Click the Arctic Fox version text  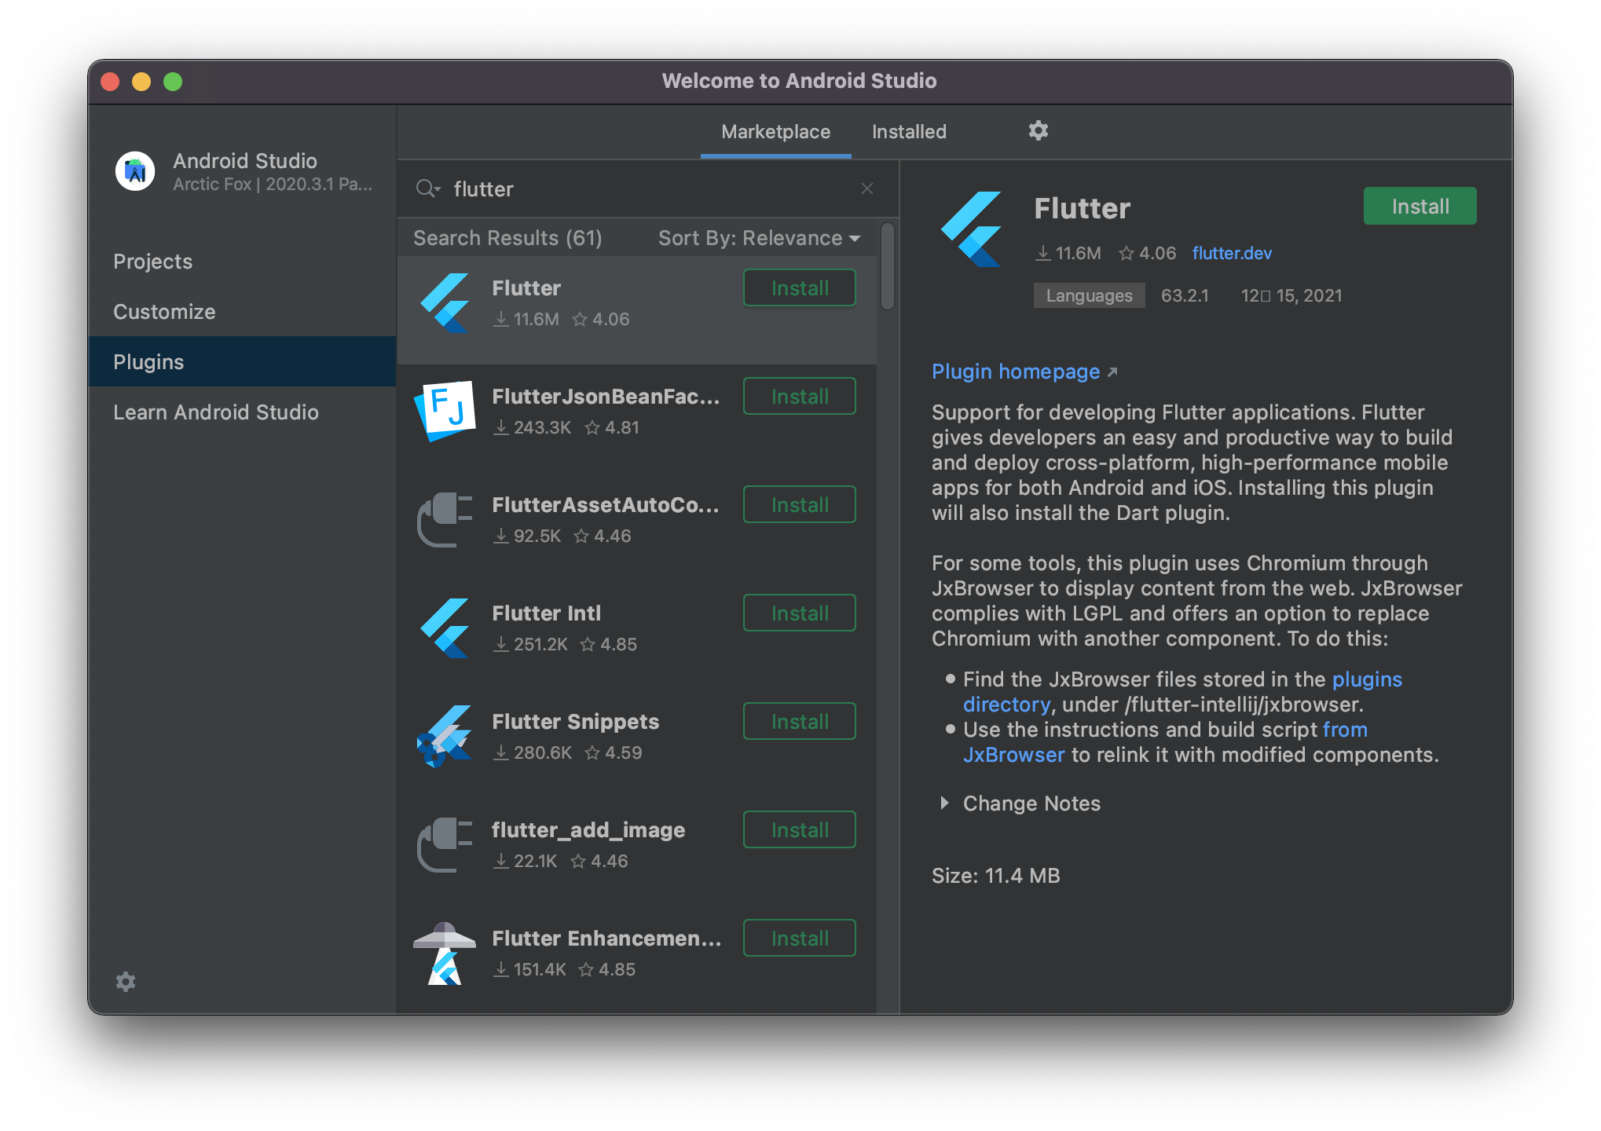272,185
